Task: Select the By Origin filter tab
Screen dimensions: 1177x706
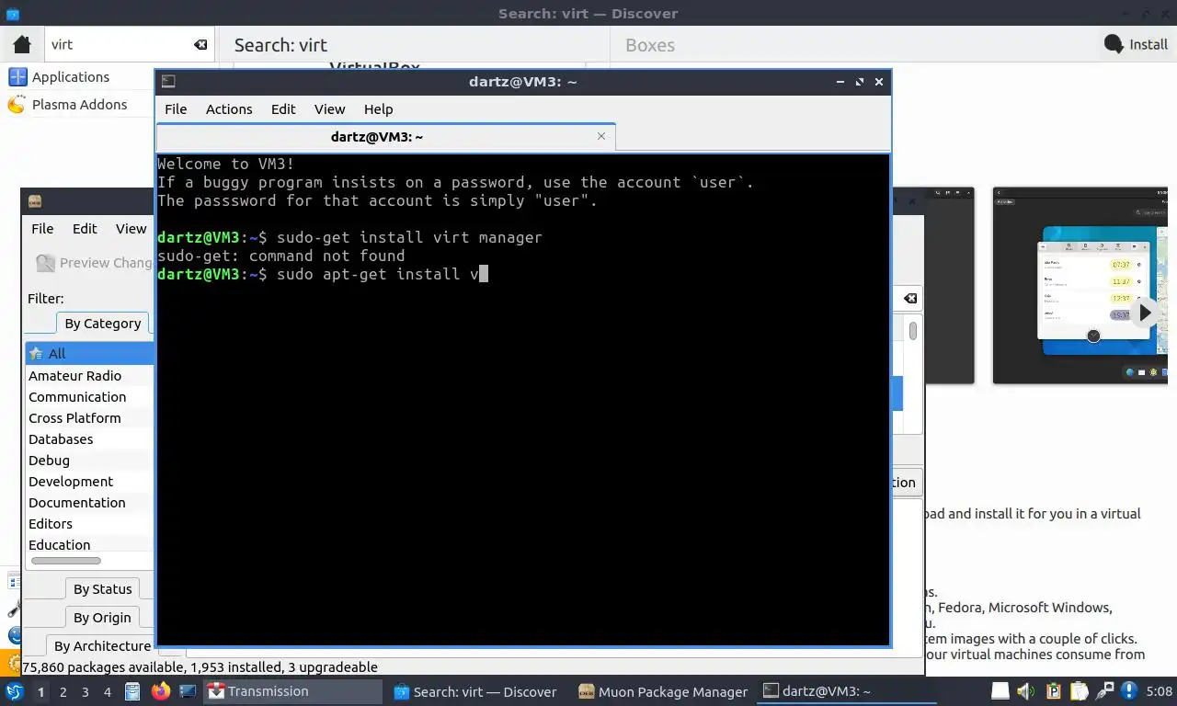Action: pyautogui.click(x=102, y=618)
